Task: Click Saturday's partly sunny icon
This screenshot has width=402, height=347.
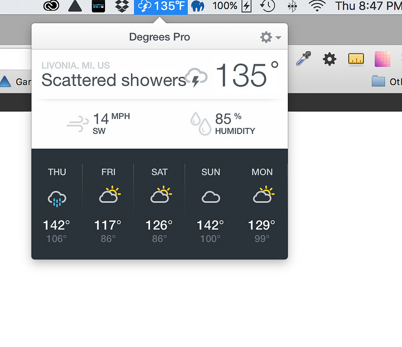Action: click(x=161, y=194)
